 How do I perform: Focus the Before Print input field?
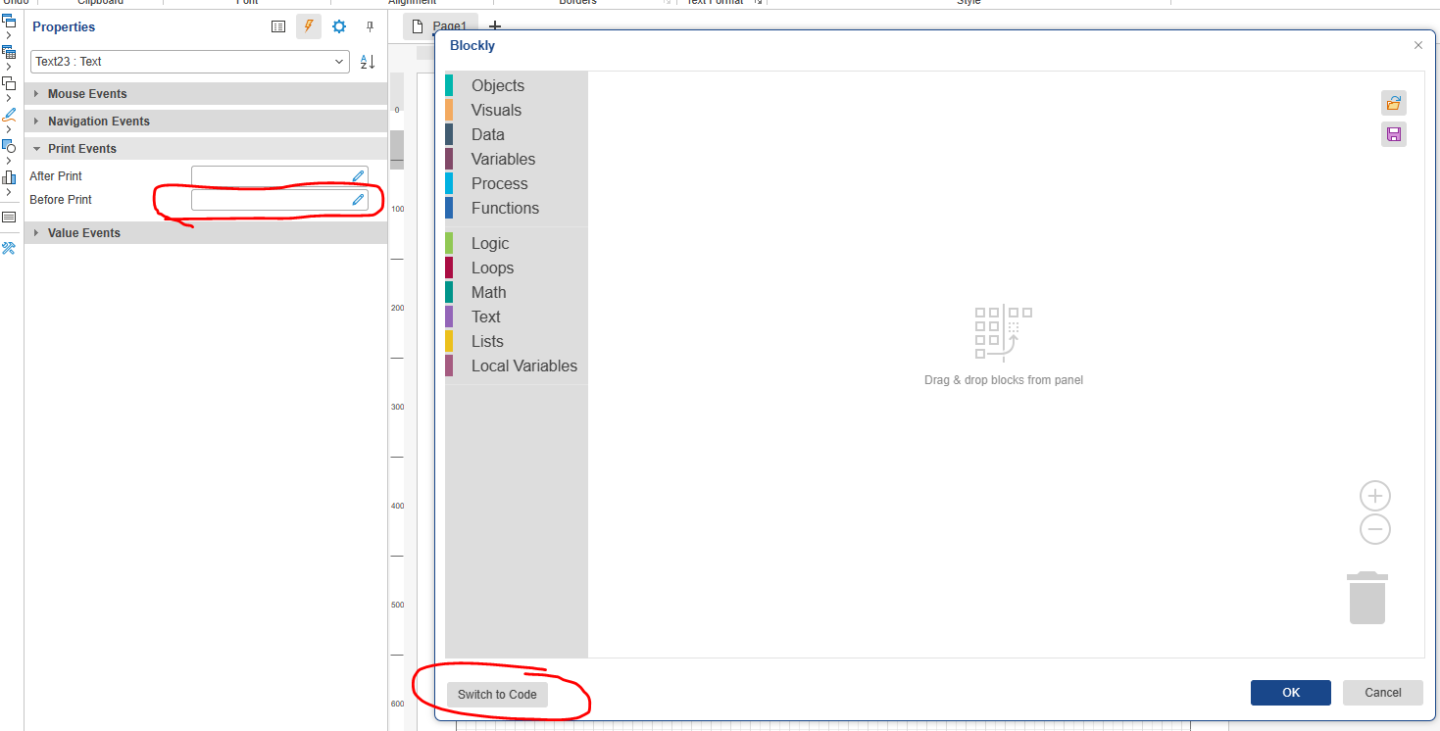[279, 200]
